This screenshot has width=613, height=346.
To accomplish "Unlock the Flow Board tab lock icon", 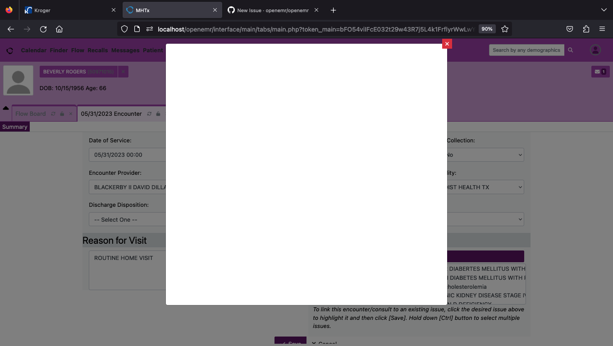I will pyautogui.click(x=62, y=114).
